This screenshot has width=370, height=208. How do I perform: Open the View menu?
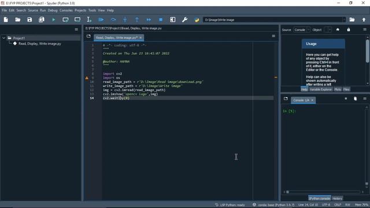click(x=101, y=10)
